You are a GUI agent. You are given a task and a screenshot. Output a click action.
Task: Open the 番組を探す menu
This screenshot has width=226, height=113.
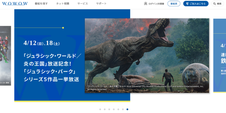41,4
